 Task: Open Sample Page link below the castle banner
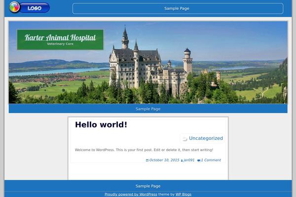(148, 109)
